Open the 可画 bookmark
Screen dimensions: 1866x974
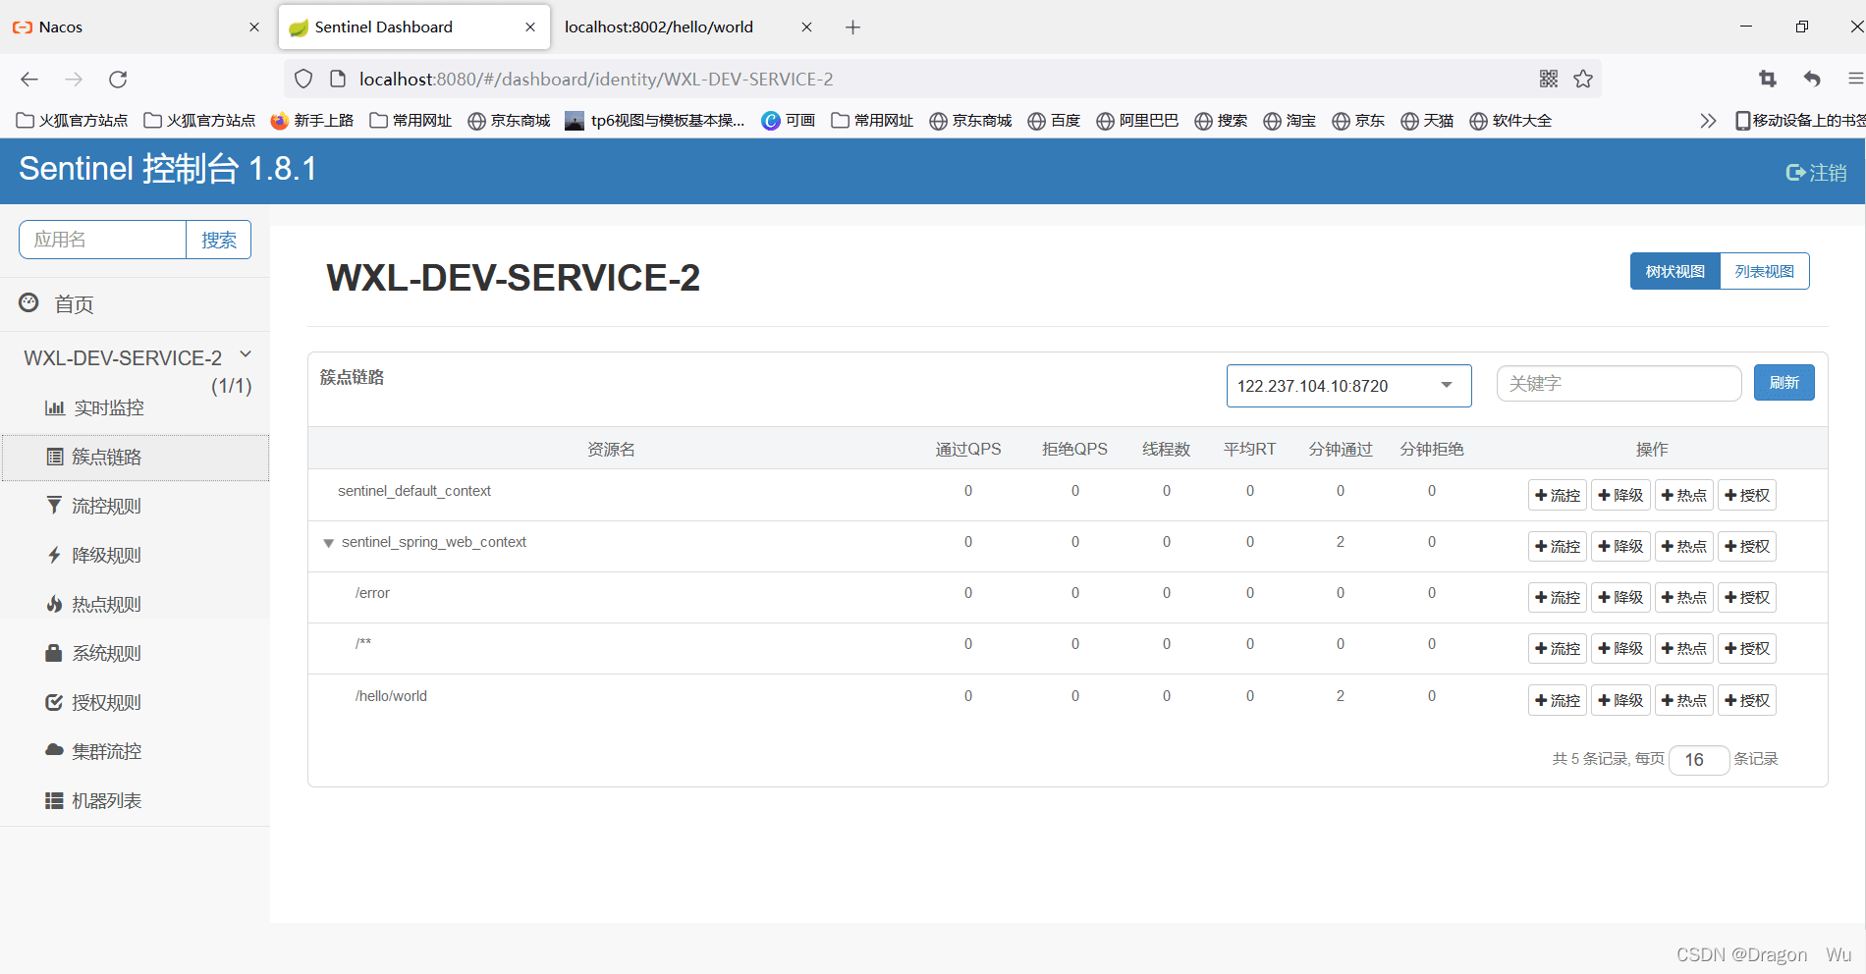pos(789,121)
